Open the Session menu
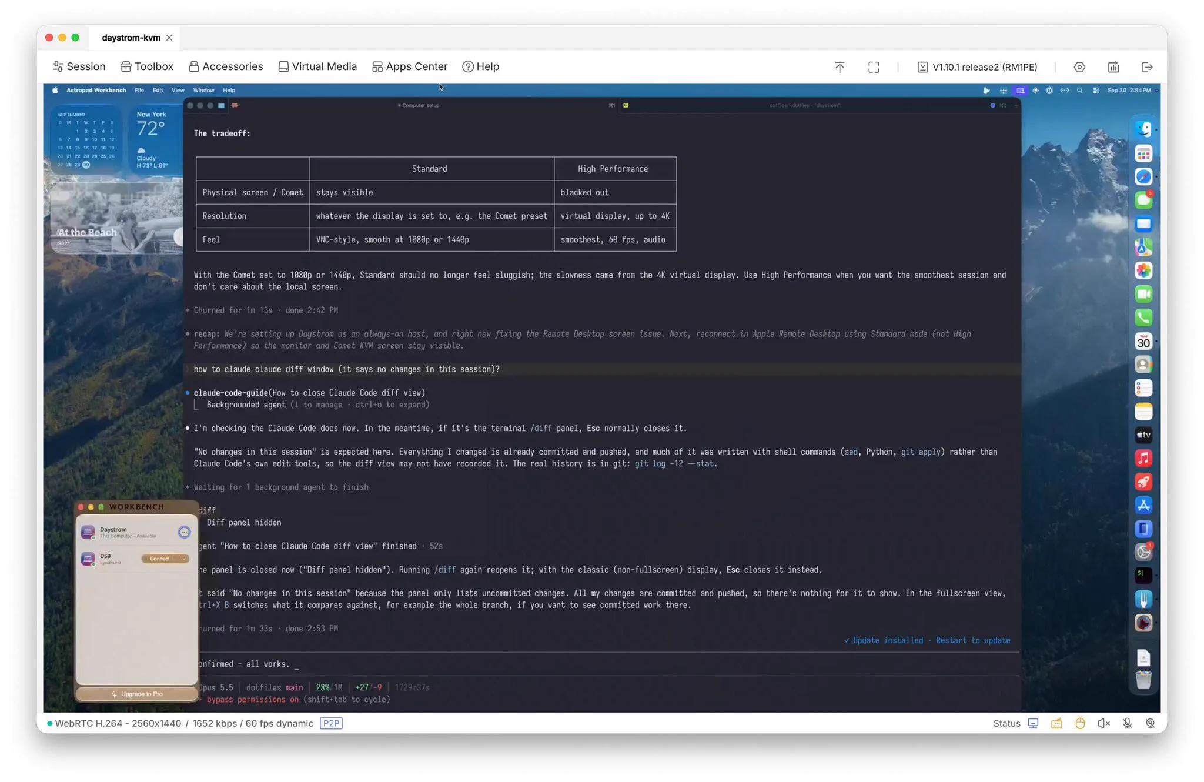The width and height of the screenshot is (1204, 782). click(79, 66)
